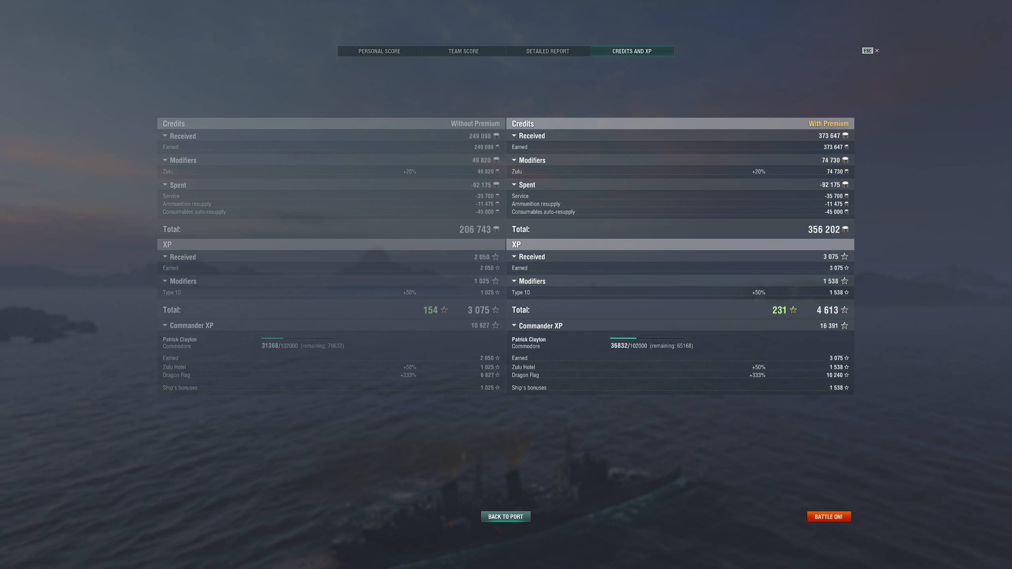Click the star icon next to 16 391 Commander XP
The height and width of the screenshot is (569, 1012).
click(x=844, y=326)
